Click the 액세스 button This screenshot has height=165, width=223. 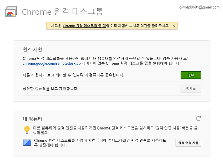coord(191,89)
